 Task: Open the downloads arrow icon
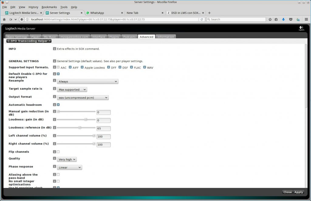pyautogui.click(x=283, y=19)
